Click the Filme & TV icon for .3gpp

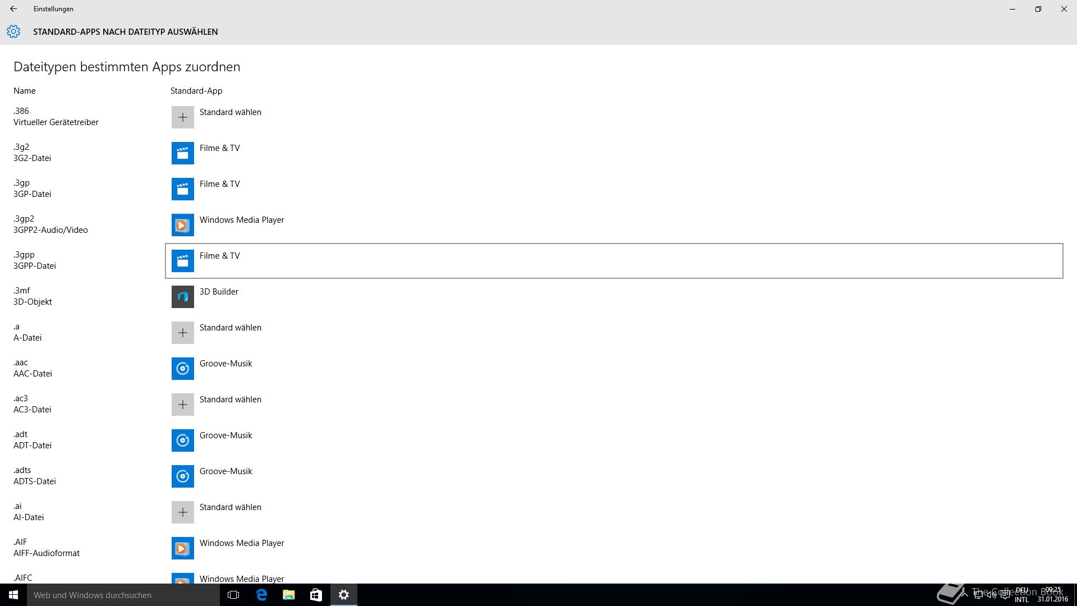183,261
